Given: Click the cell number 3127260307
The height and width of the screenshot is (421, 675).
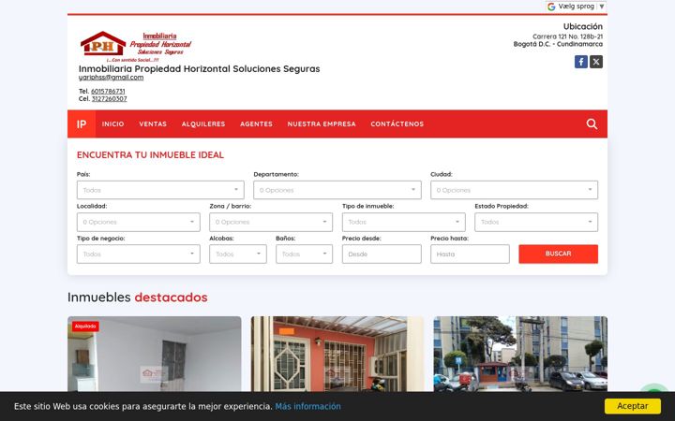Looking at the screenshot, I should 110,99.
